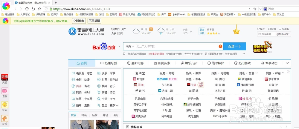Open the 网页 search type dropdown
Viewport: 299px width, 129px height.
[x=129, y=46]
